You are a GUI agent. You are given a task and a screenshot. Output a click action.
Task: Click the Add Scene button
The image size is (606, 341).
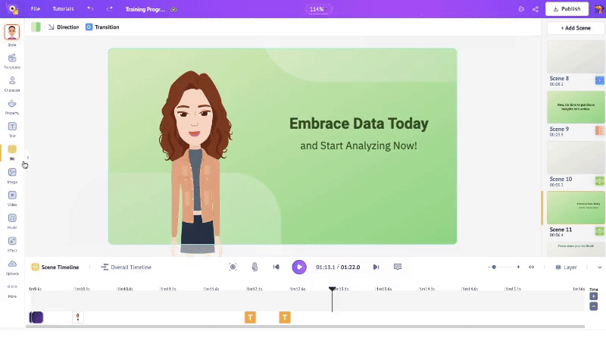coord(576,27)
